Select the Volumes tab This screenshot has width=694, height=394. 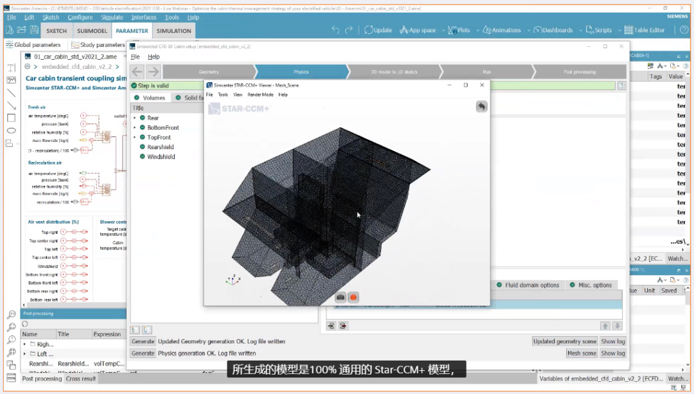tap(149, 98)
